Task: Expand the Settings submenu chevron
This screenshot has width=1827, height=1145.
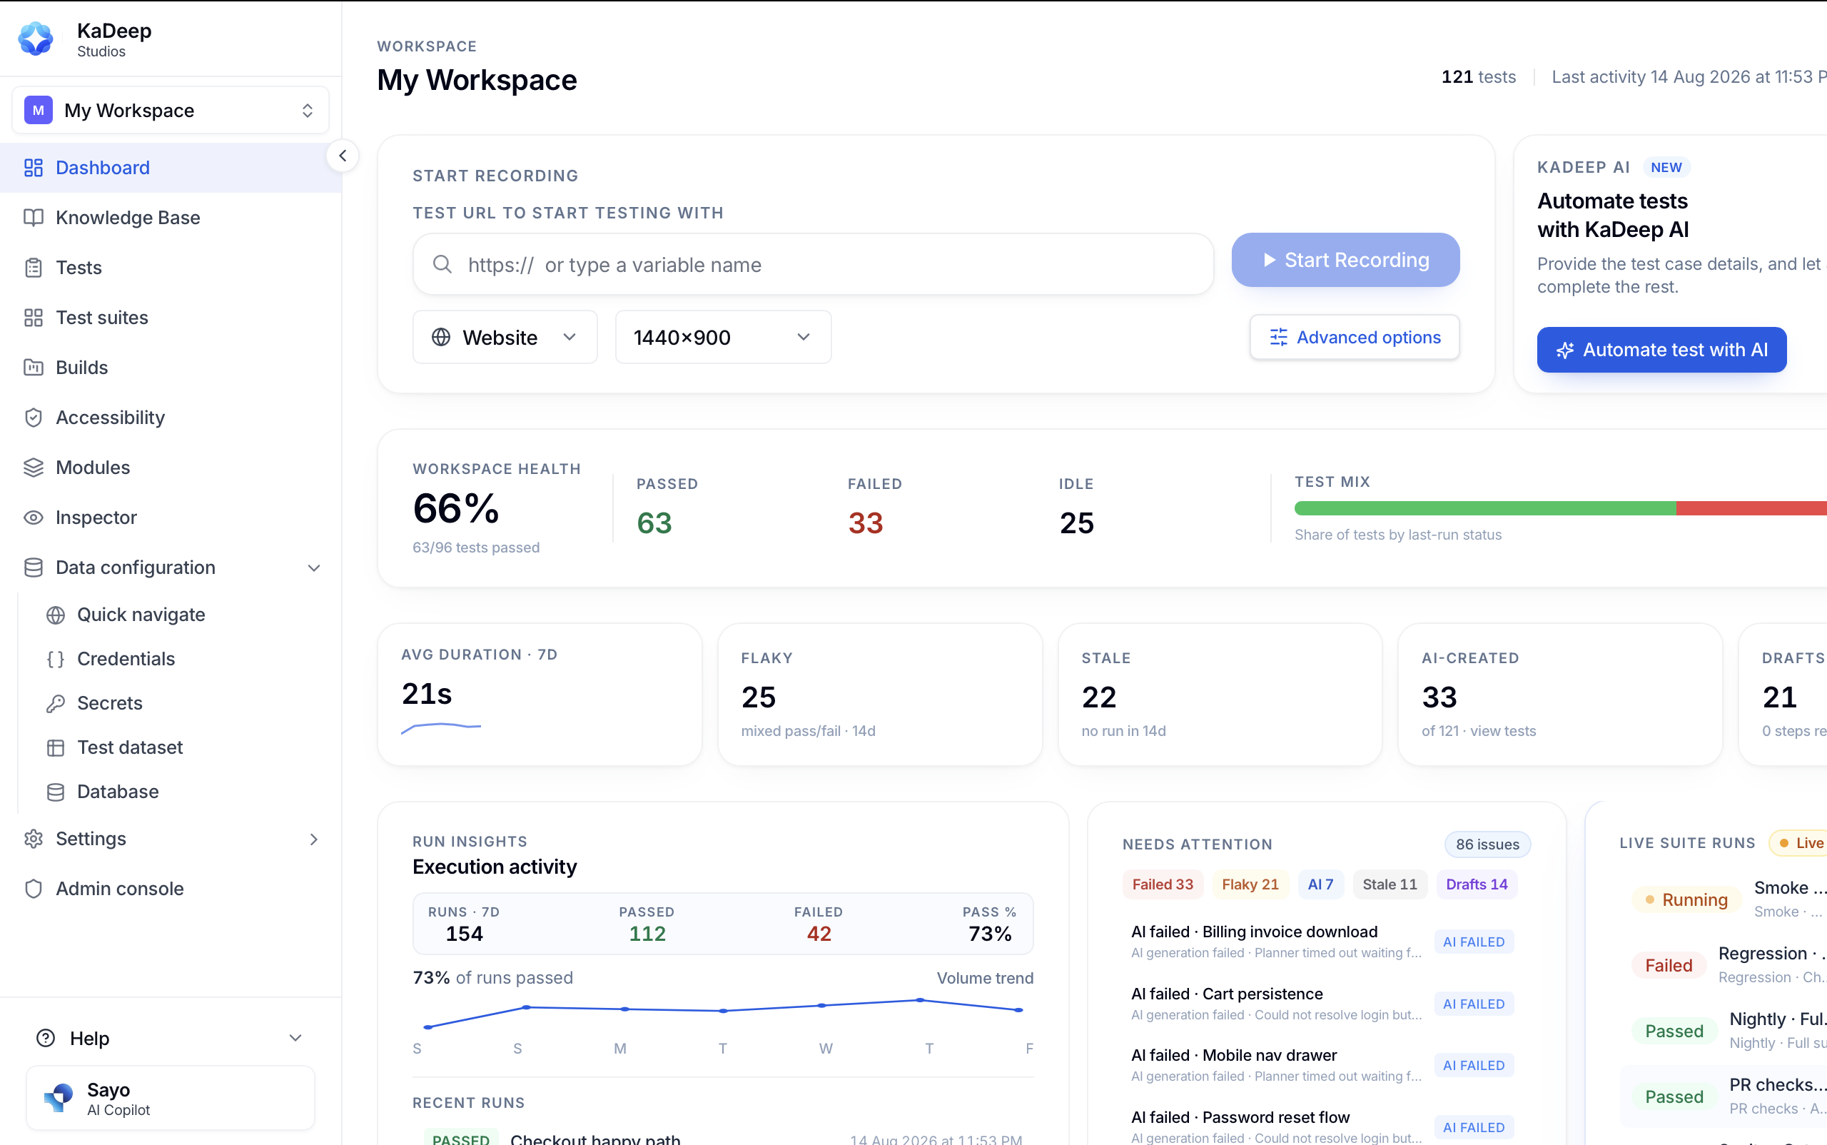Action: point(313,839)
